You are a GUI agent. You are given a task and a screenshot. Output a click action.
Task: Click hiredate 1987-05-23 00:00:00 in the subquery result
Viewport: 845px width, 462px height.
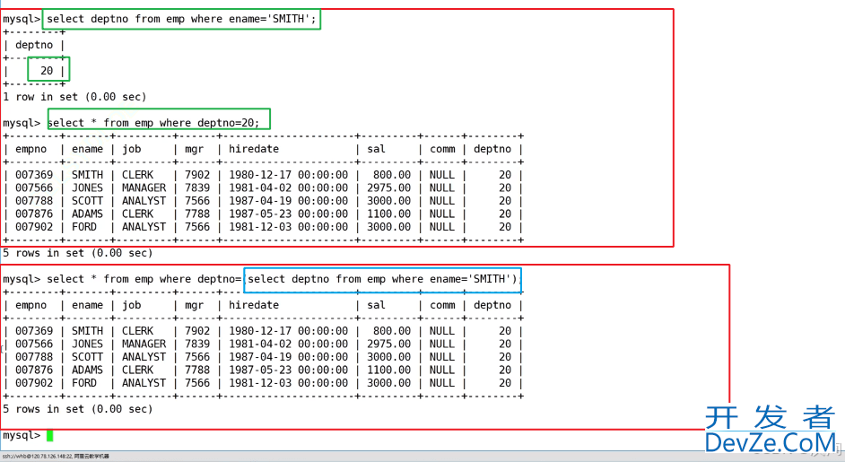tap(288, 370)
